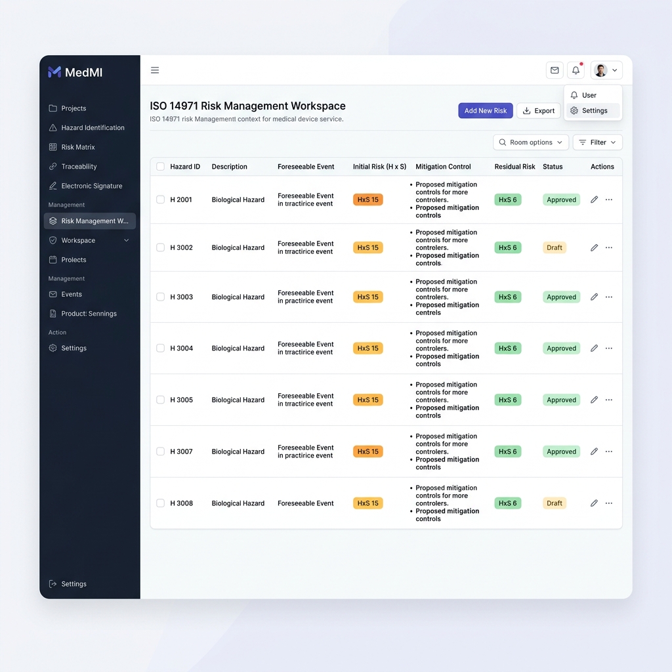Select the checkbox for row H 3004

point(160,348)
